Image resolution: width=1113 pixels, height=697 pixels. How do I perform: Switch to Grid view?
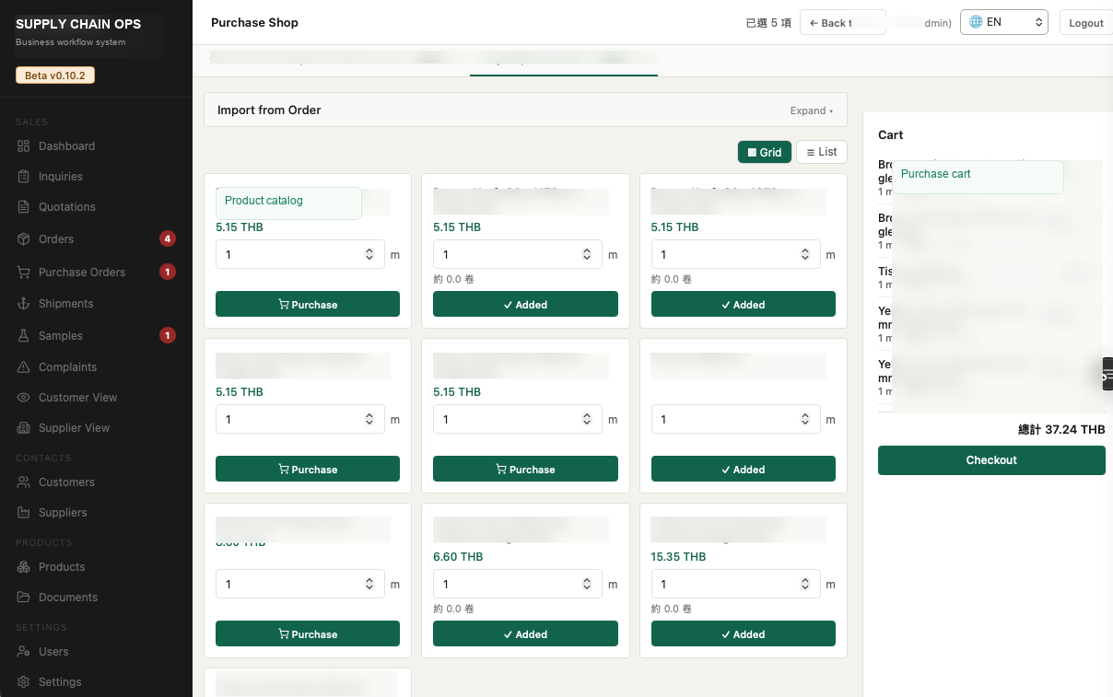coord(765,152)
